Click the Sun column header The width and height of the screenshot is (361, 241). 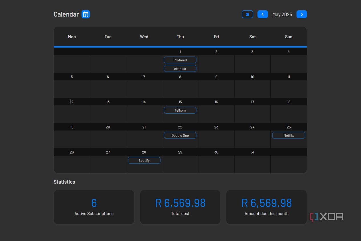coord(289,37)
